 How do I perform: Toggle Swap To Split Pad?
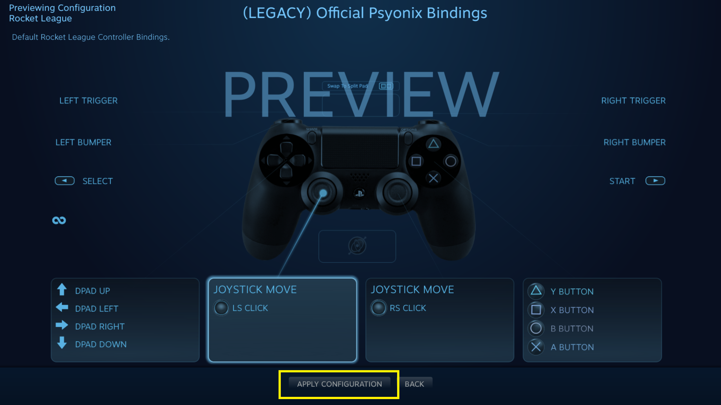pyautogui.click(x=361, y=86)
